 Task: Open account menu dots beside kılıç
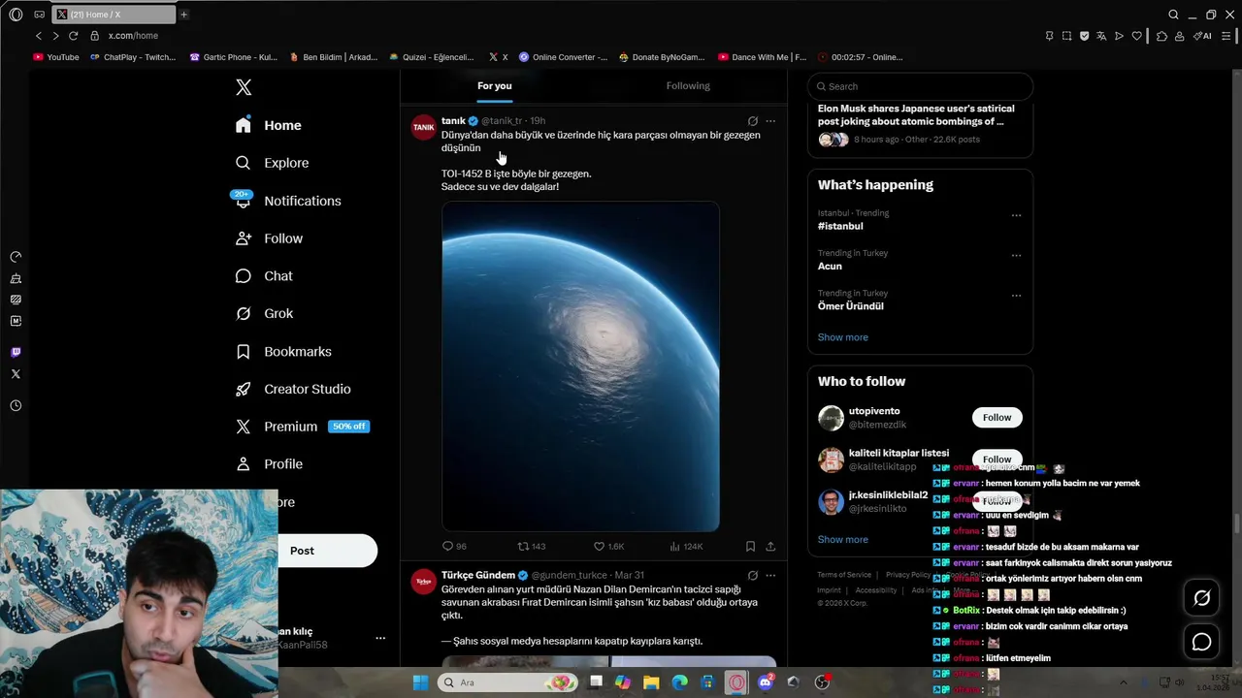380,638
